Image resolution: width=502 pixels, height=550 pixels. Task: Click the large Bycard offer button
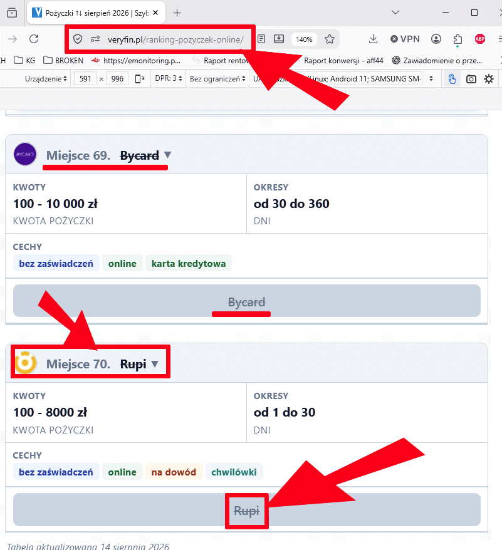pos(247,301)
